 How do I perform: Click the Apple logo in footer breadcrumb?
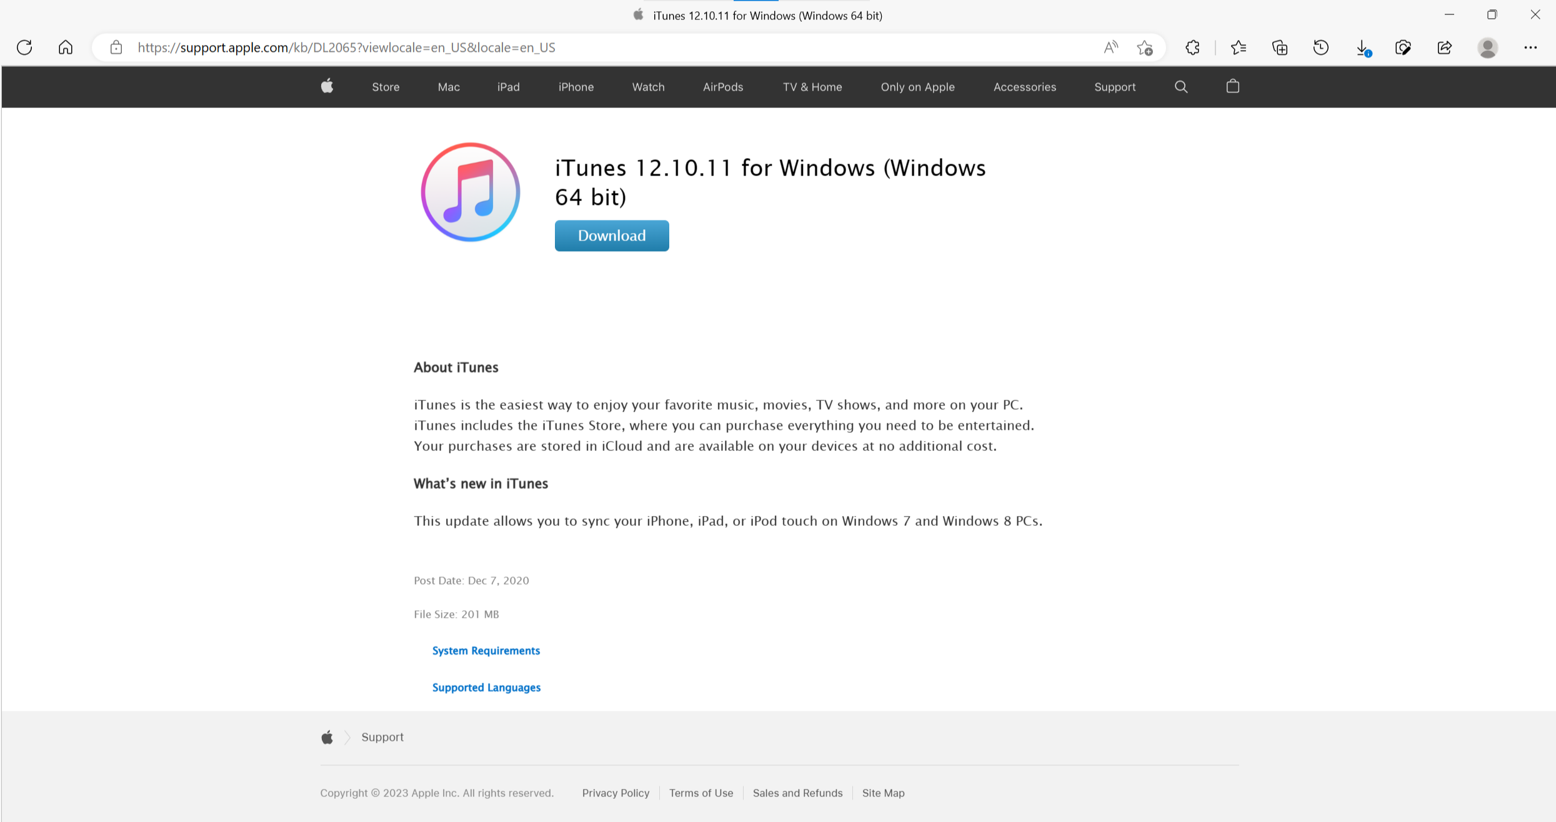(x=327, y=737)
